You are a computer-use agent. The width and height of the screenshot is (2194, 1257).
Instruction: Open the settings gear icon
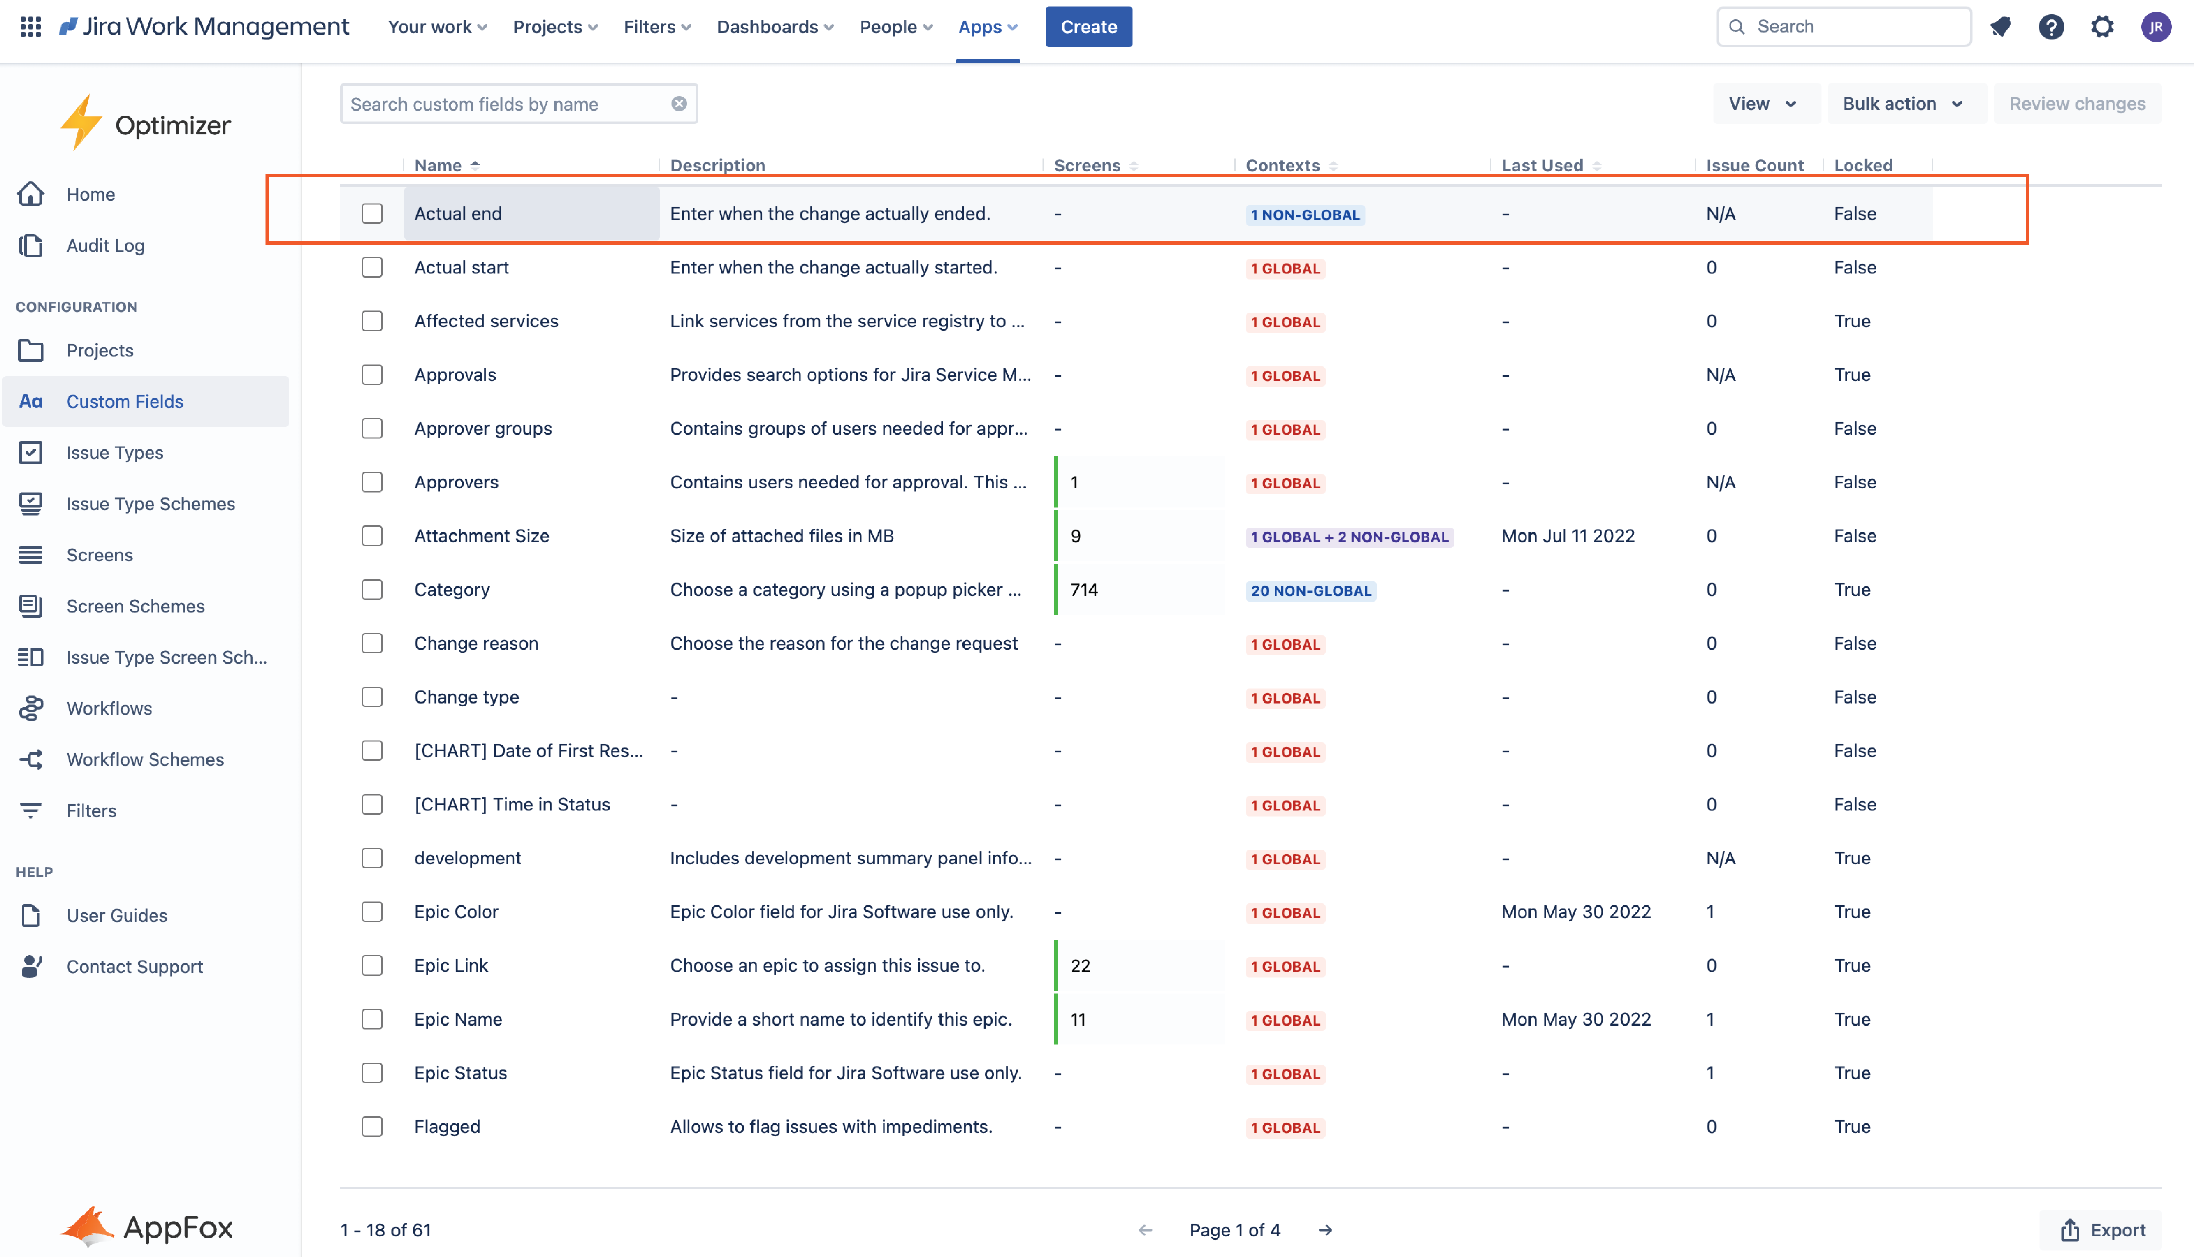(x=2101, y=27)
